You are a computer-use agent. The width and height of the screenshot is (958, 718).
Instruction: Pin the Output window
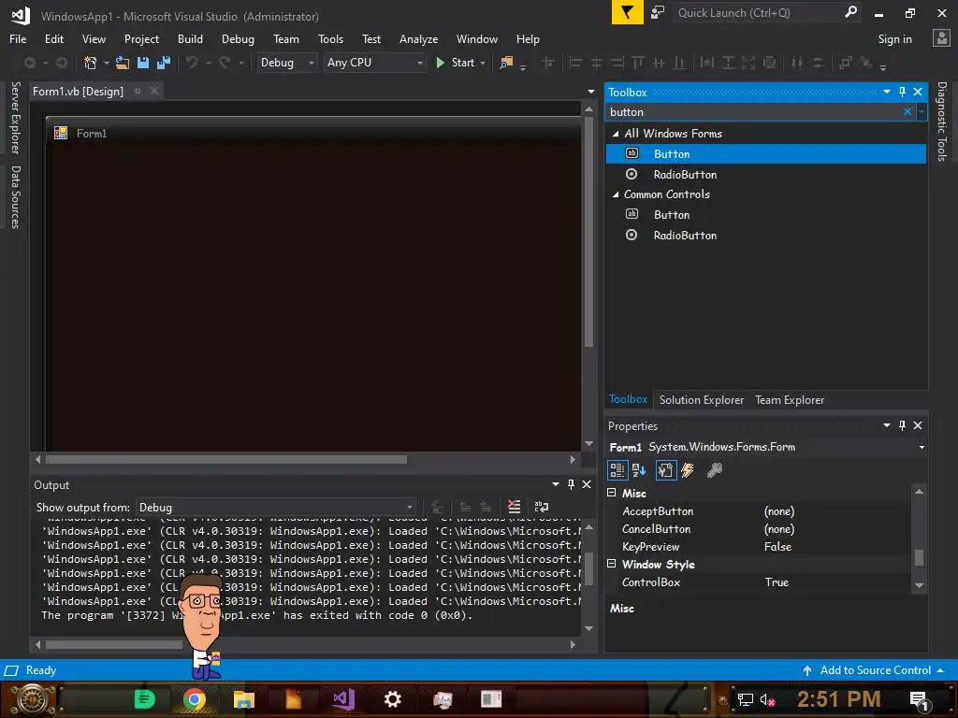(571, 484)
